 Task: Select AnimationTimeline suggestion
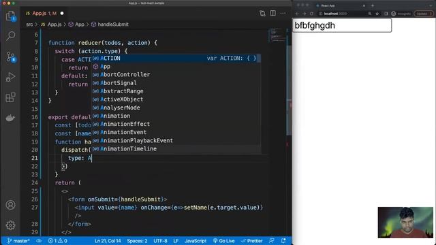(176, 149)
